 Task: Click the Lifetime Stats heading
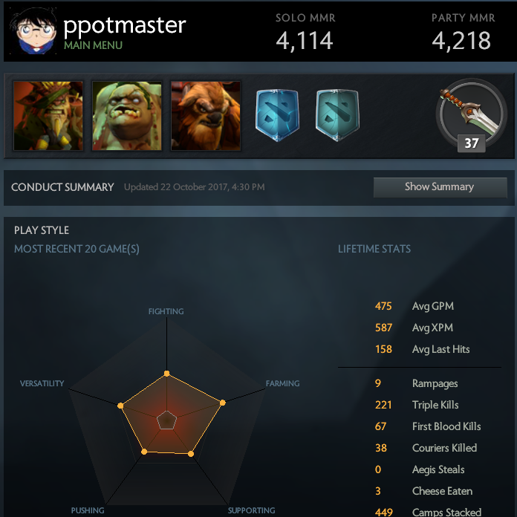(374, 249)
